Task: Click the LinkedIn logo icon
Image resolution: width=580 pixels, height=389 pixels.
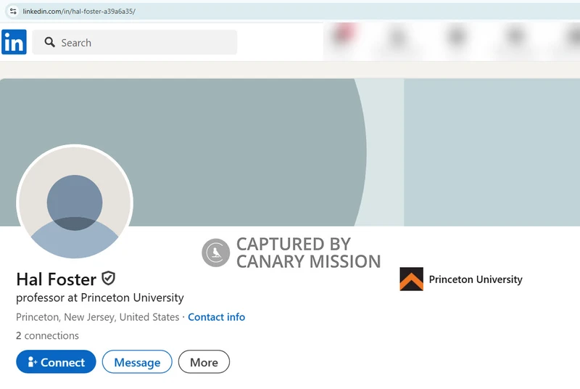Action: tap(14, 42)
